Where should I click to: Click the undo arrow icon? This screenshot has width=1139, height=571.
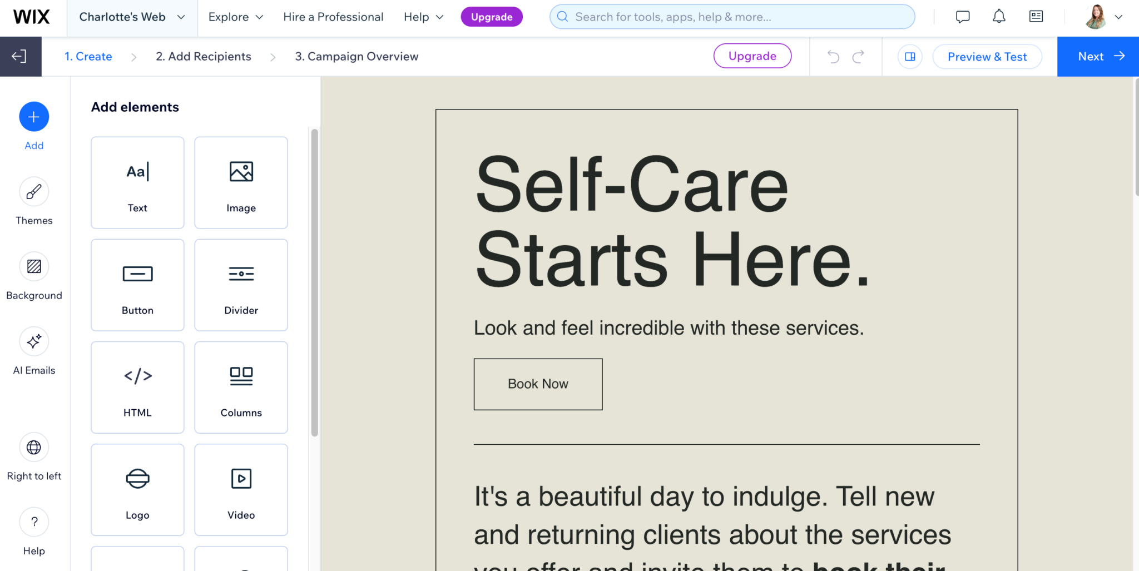point(833,56)
